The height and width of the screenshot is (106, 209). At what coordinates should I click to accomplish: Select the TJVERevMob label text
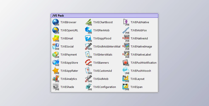point(101,30)
